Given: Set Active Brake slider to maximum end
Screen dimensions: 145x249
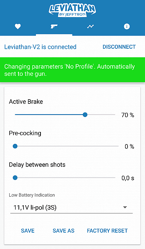Looking at the screenshot, I should point(115,115).
